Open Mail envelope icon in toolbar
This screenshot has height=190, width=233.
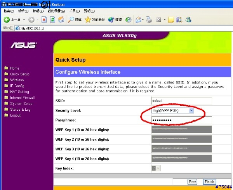coord(138,20)
